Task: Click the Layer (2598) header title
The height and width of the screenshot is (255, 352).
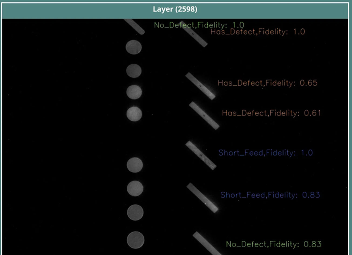Action: 175,9
